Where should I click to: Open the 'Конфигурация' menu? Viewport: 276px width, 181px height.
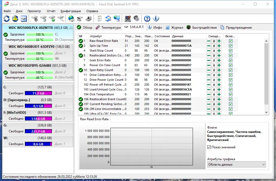(71, 11)
